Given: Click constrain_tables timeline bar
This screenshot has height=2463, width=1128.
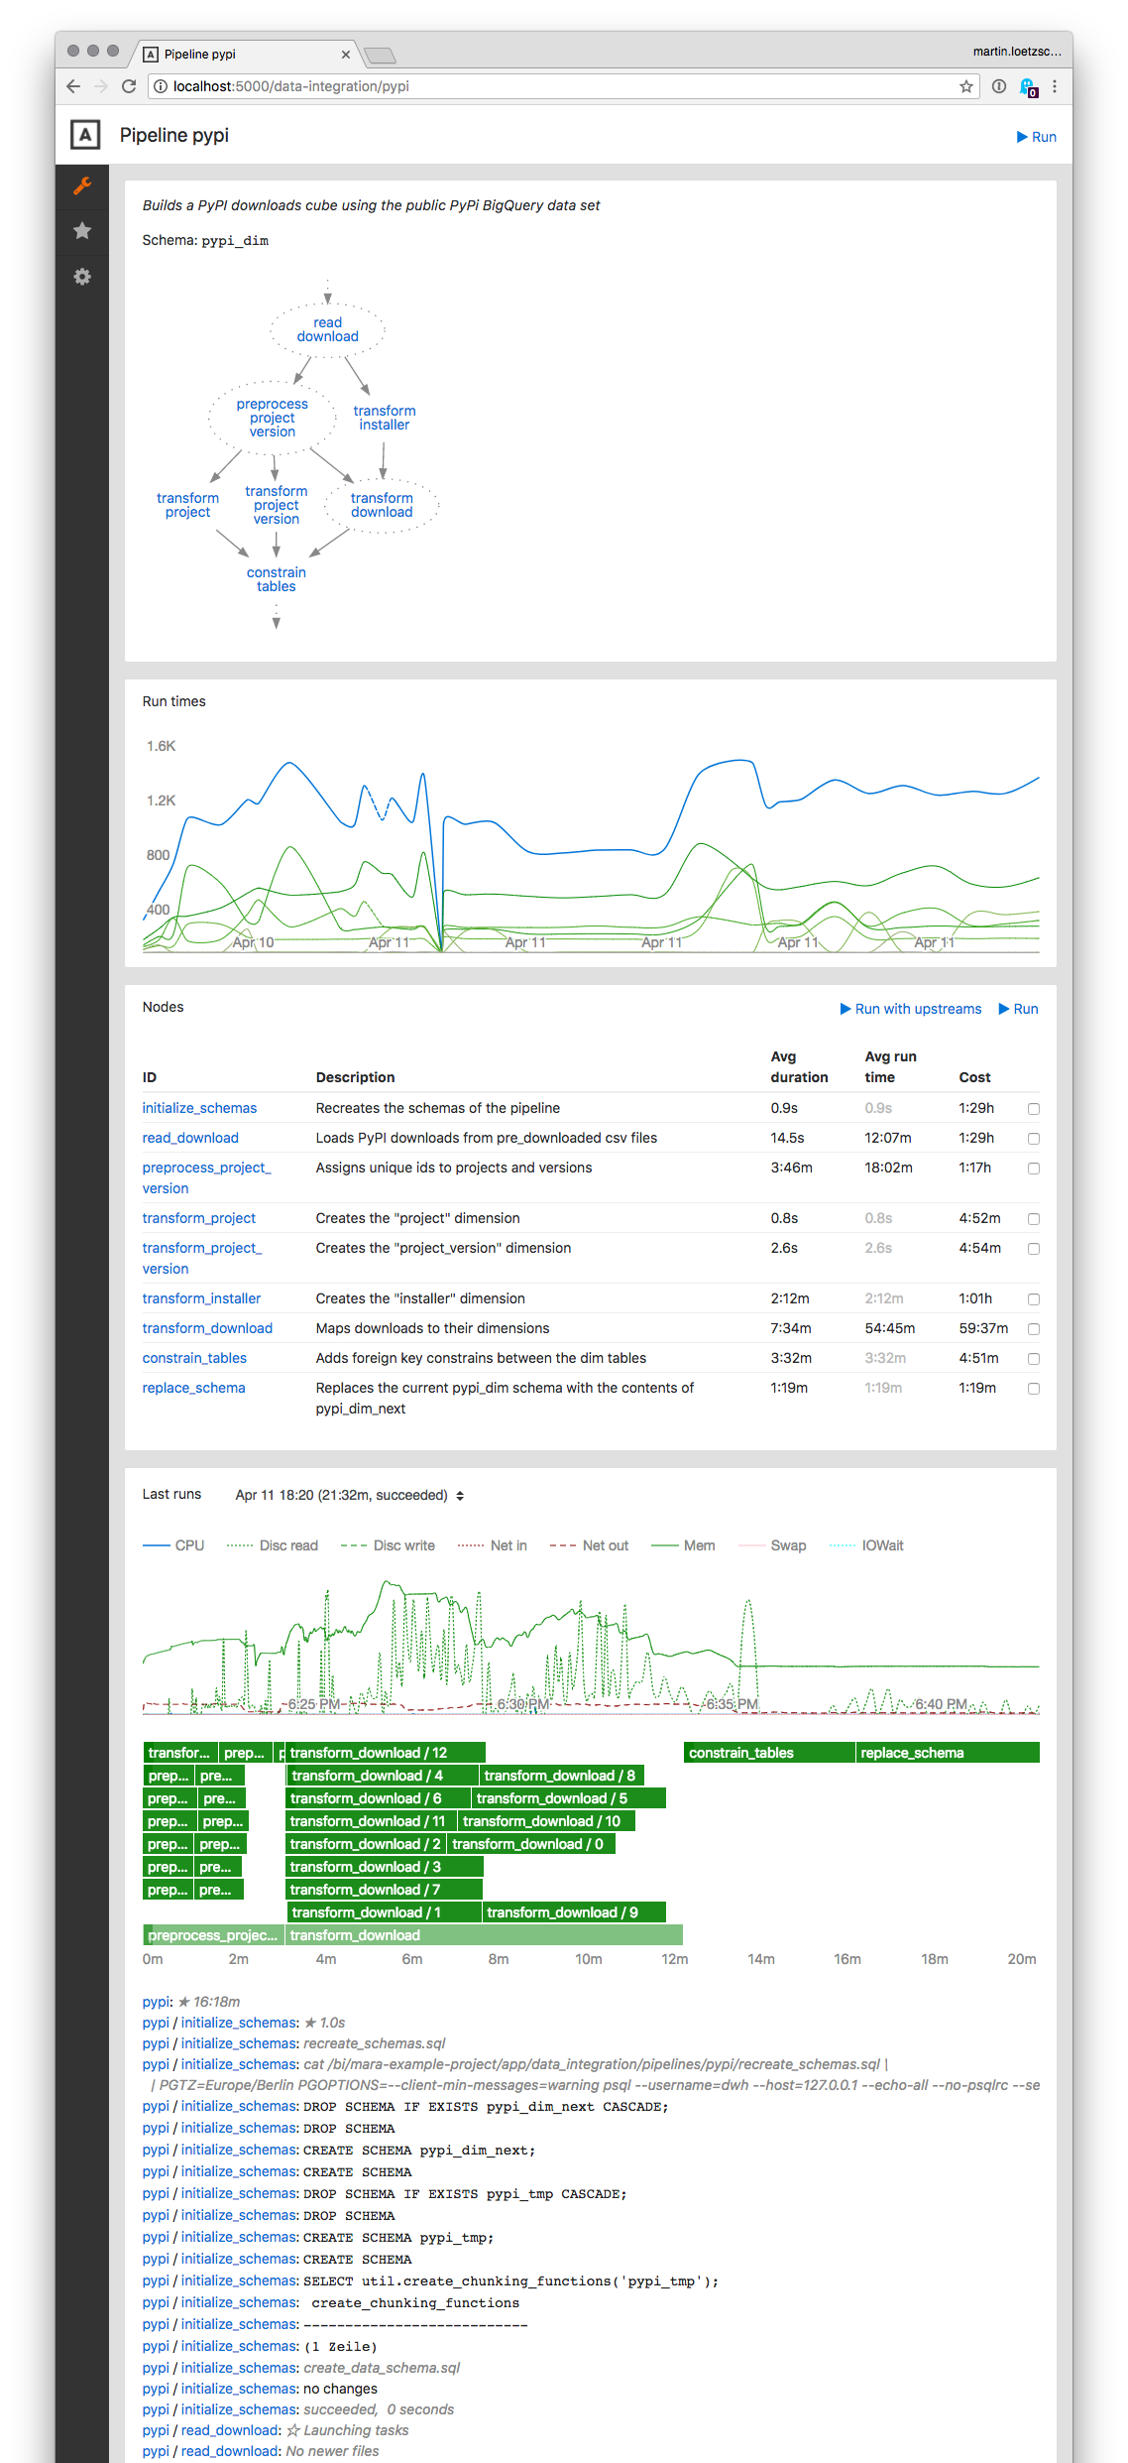Looking at the screenshot, I should (x=769, y=1753).
